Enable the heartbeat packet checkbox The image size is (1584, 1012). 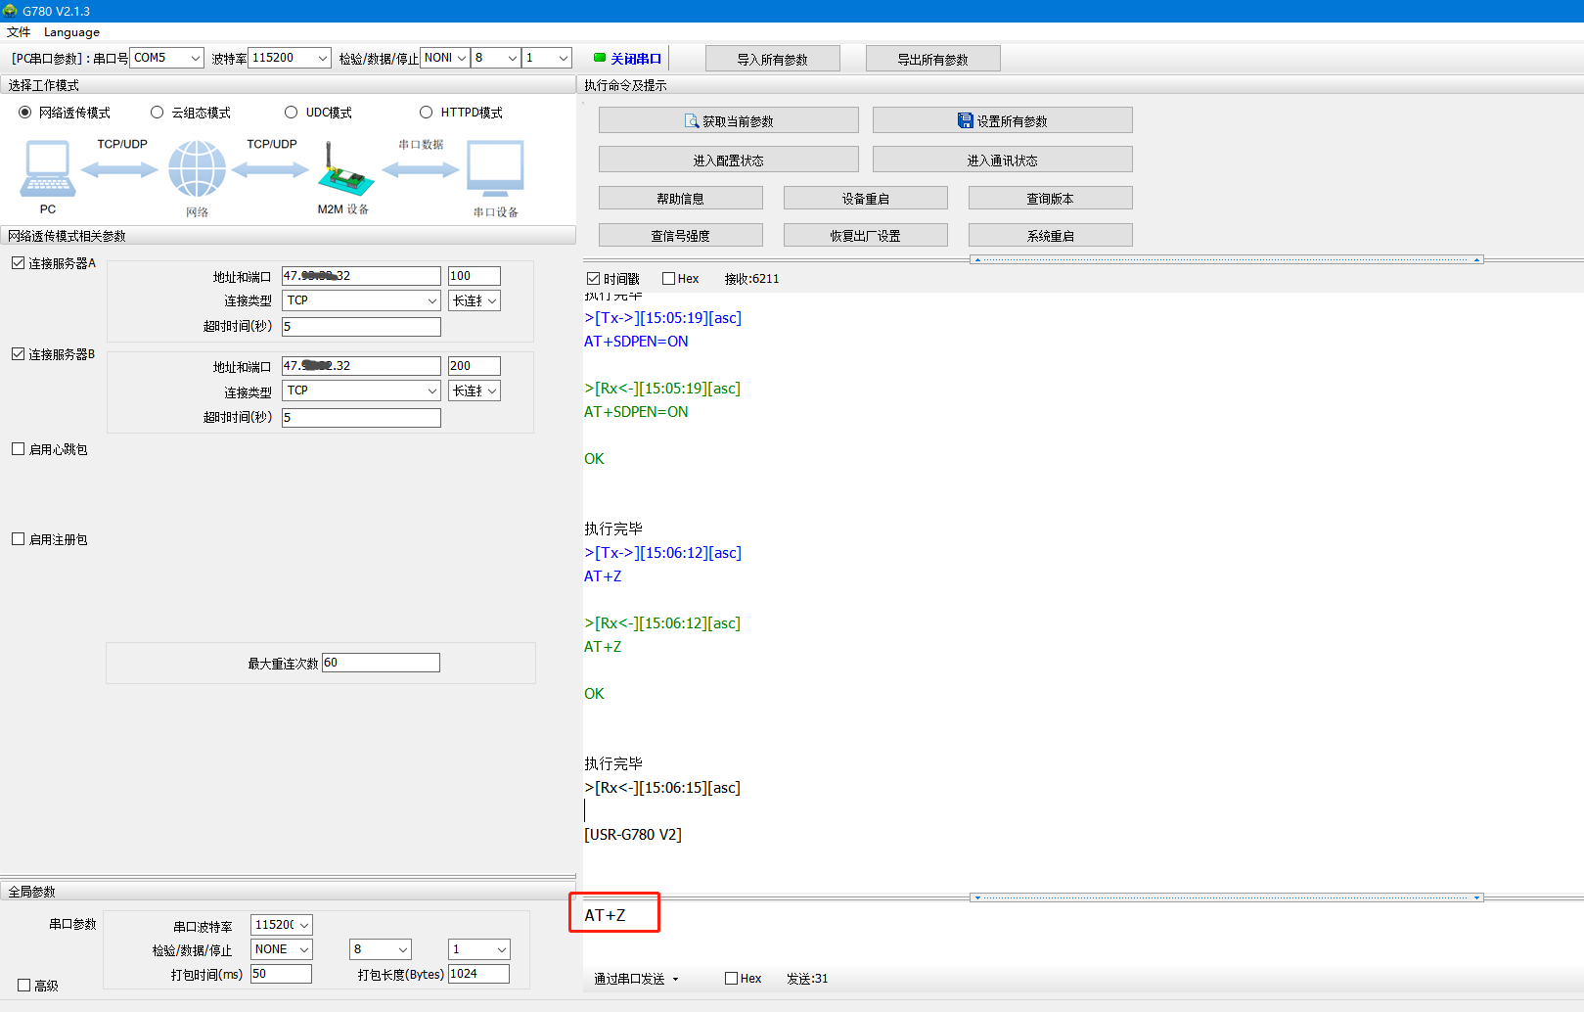point(19,449)
